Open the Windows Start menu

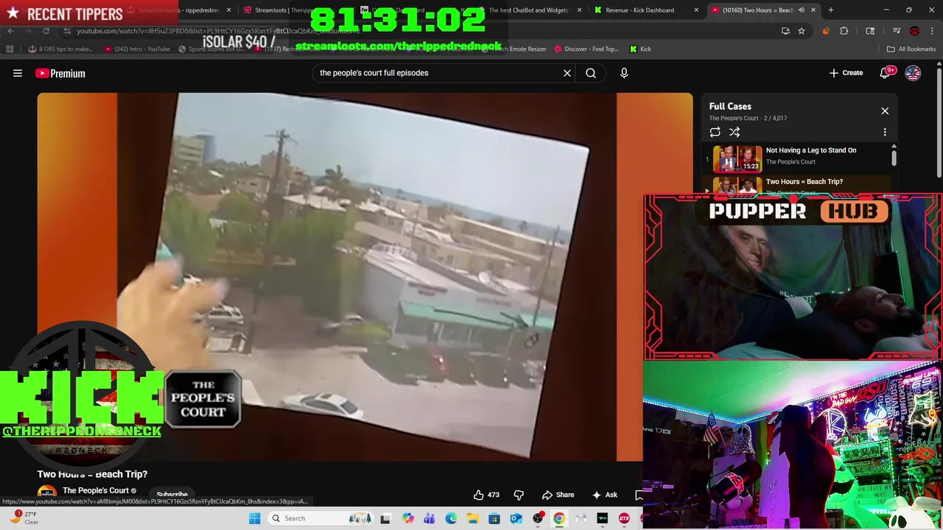(x=254, y=518)
